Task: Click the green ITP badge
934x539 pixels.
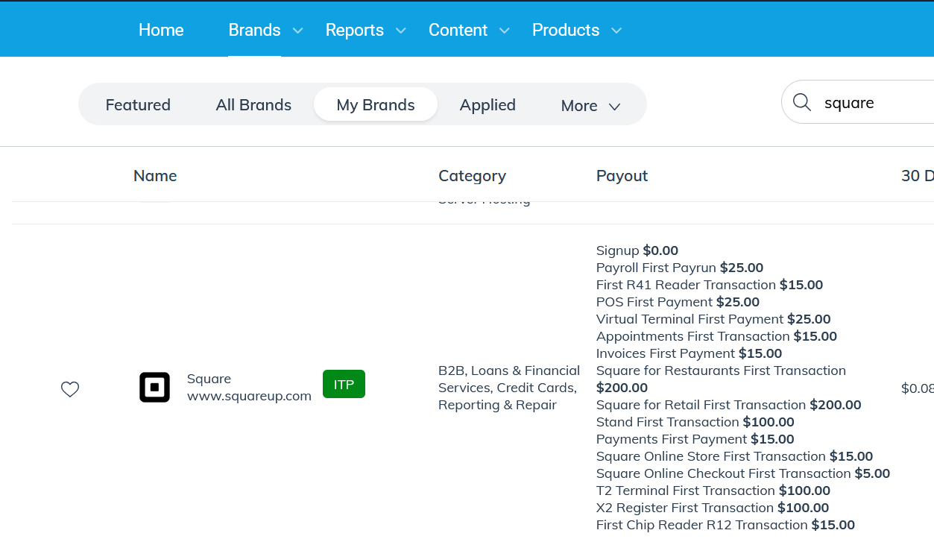Action: tap(344, 384)
